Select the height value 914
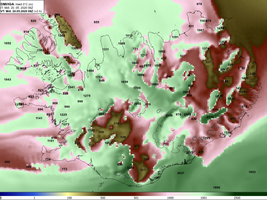 pos(26,32)
